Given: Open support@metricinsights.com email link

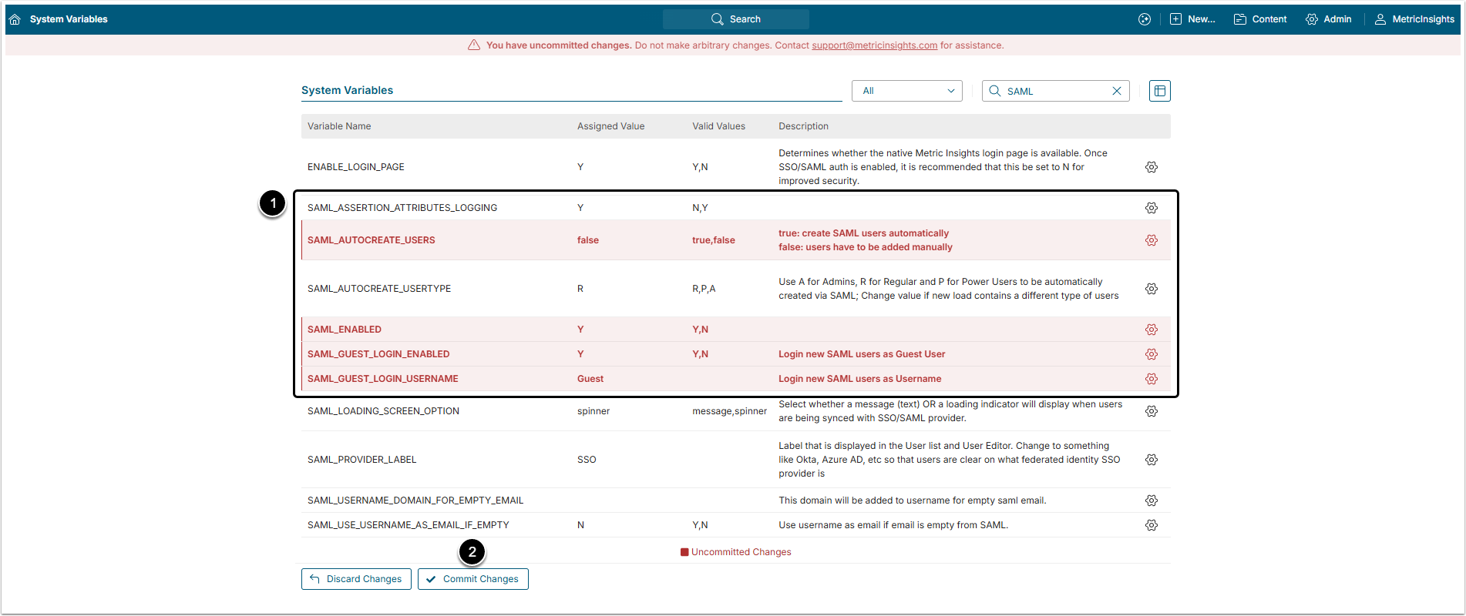Looking at the screenshot, I should click(x=874, y=45).
